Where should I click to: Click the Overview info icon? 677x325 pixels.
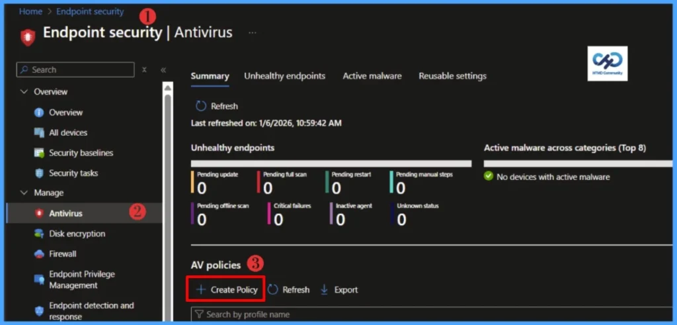point(39,113)
